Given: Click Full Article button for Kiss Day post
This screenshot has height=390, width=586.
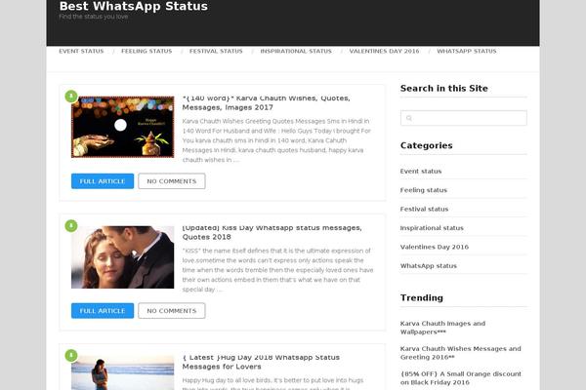Looking at the screenshot, I should pos(103,310).
